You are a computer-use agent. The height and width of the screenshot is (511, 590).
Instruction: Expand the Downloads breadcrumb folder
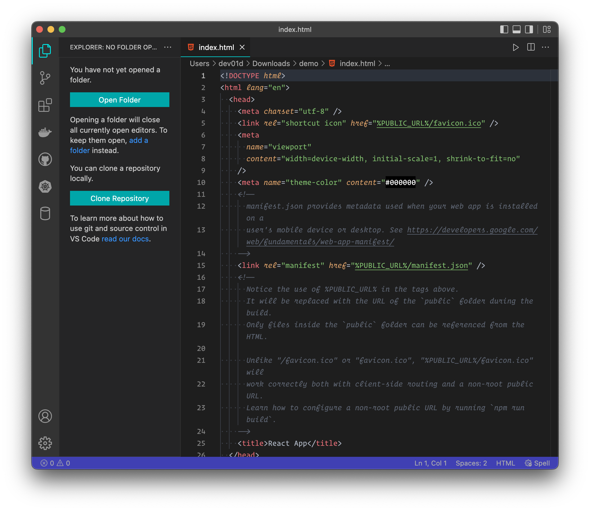click(271, 64)
